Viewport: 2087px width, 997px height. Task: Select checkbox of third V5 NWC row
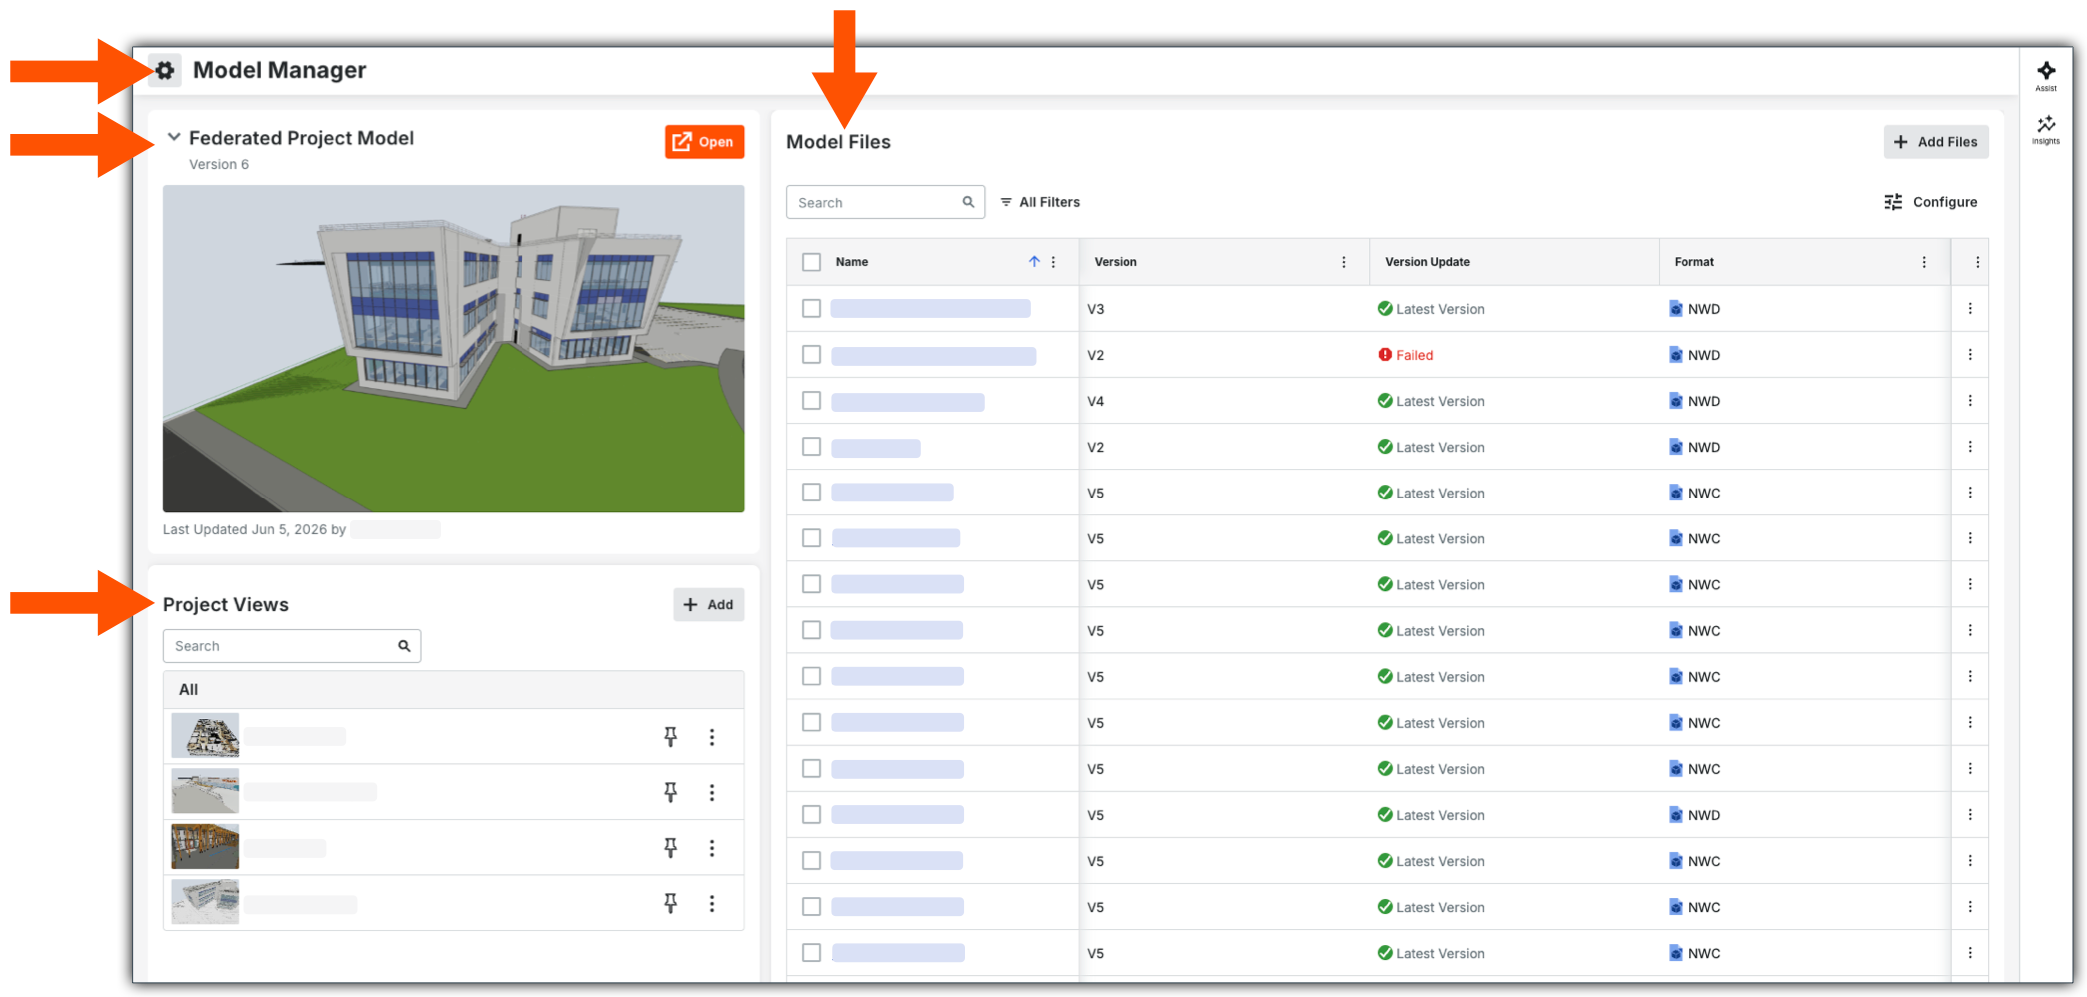point(811,584)
